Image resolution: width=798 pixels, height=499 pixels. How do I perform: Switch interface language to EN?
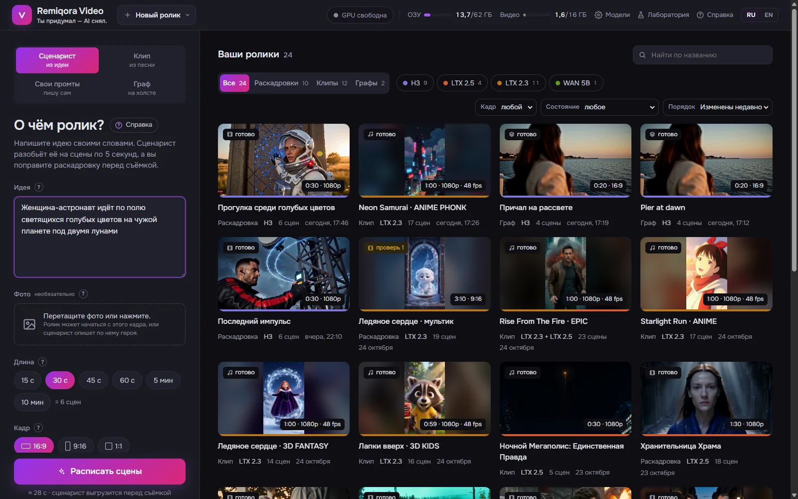click(x=769, y=15)
